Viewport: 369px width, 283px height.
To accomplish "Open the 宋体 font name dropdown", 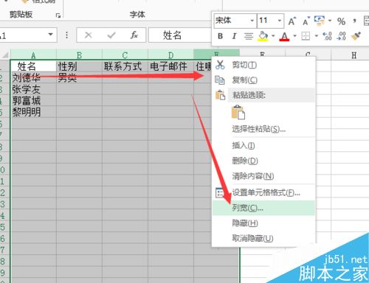I will pyautogui.click(x=252, y=21).
